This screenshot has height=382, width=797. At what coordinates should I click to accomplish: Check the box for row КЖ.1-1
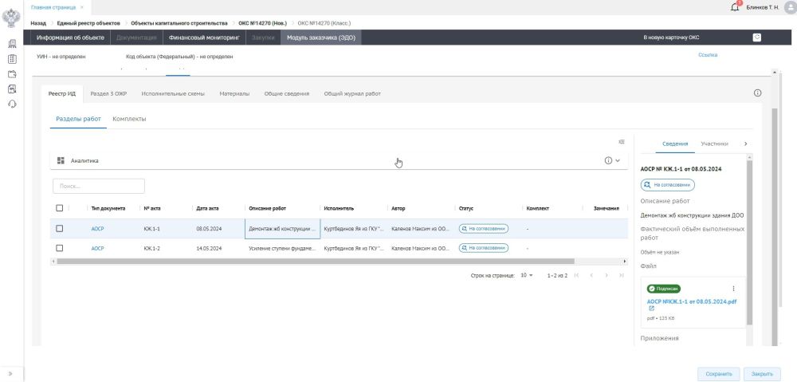coord(60,228)
